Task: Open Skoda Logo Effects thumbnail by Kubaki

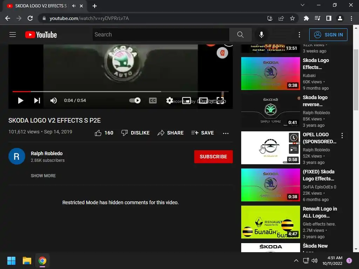Action: [270, 74]
